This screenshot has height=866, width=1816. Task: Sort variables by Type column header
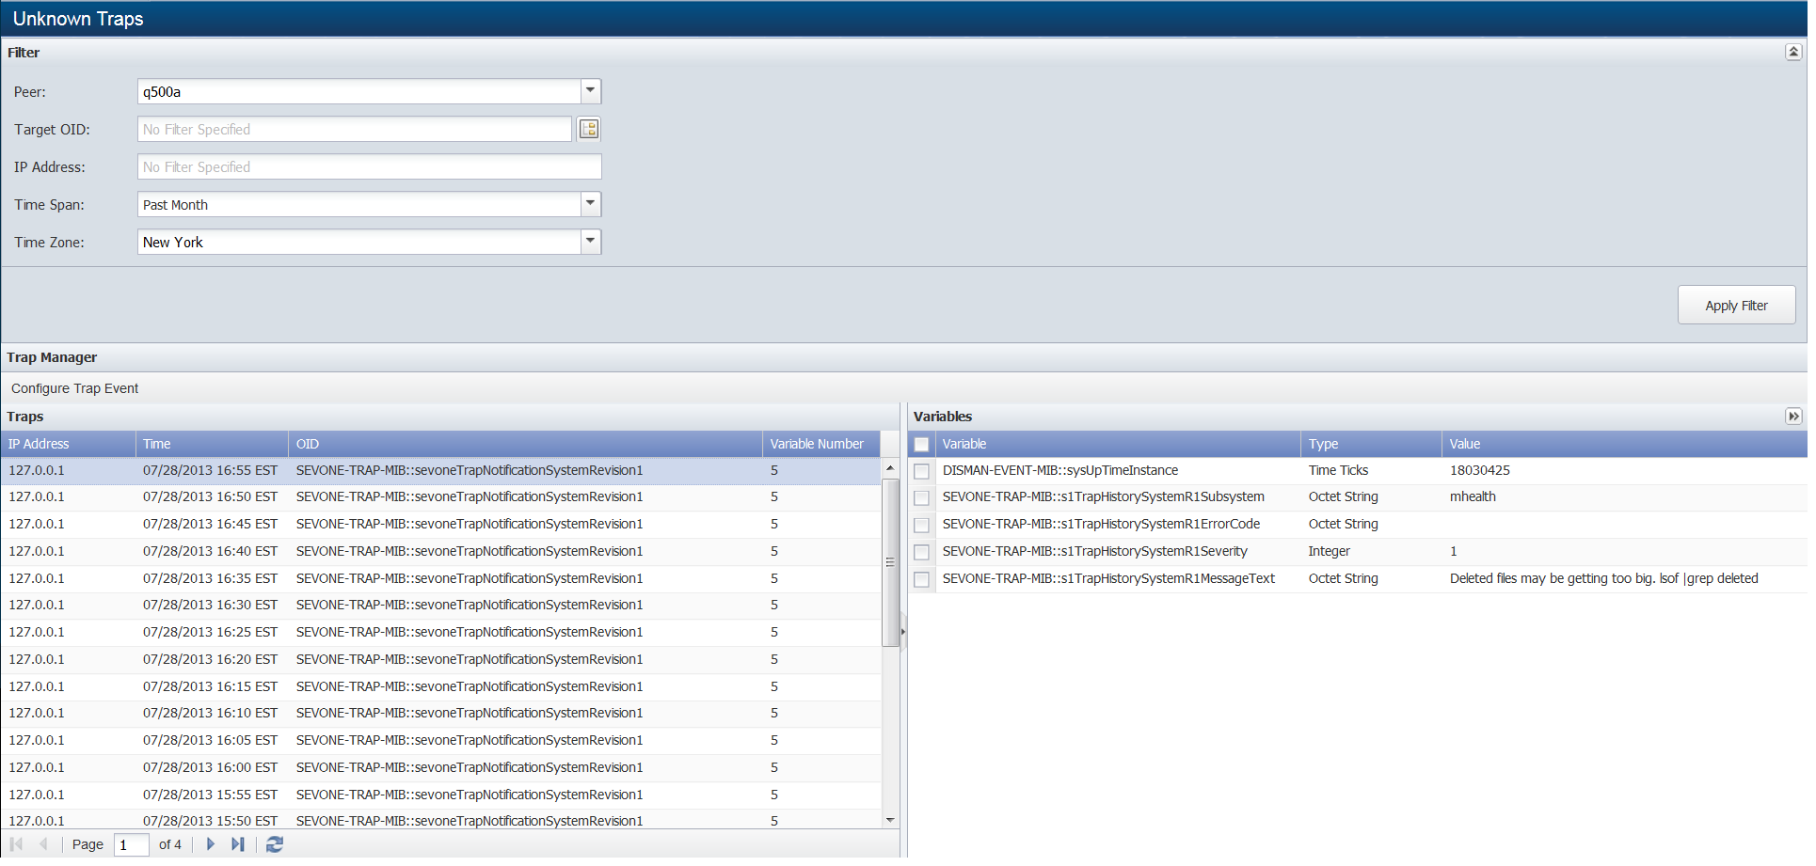click(1371, 444)
